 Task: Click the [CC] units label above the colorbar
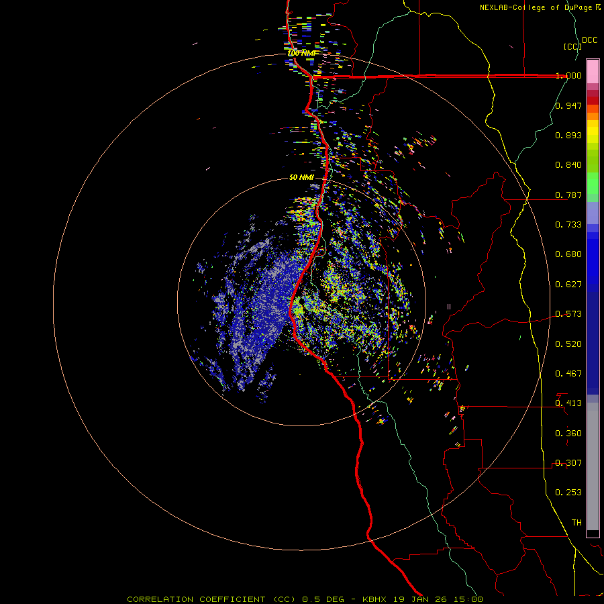(572, 46)
